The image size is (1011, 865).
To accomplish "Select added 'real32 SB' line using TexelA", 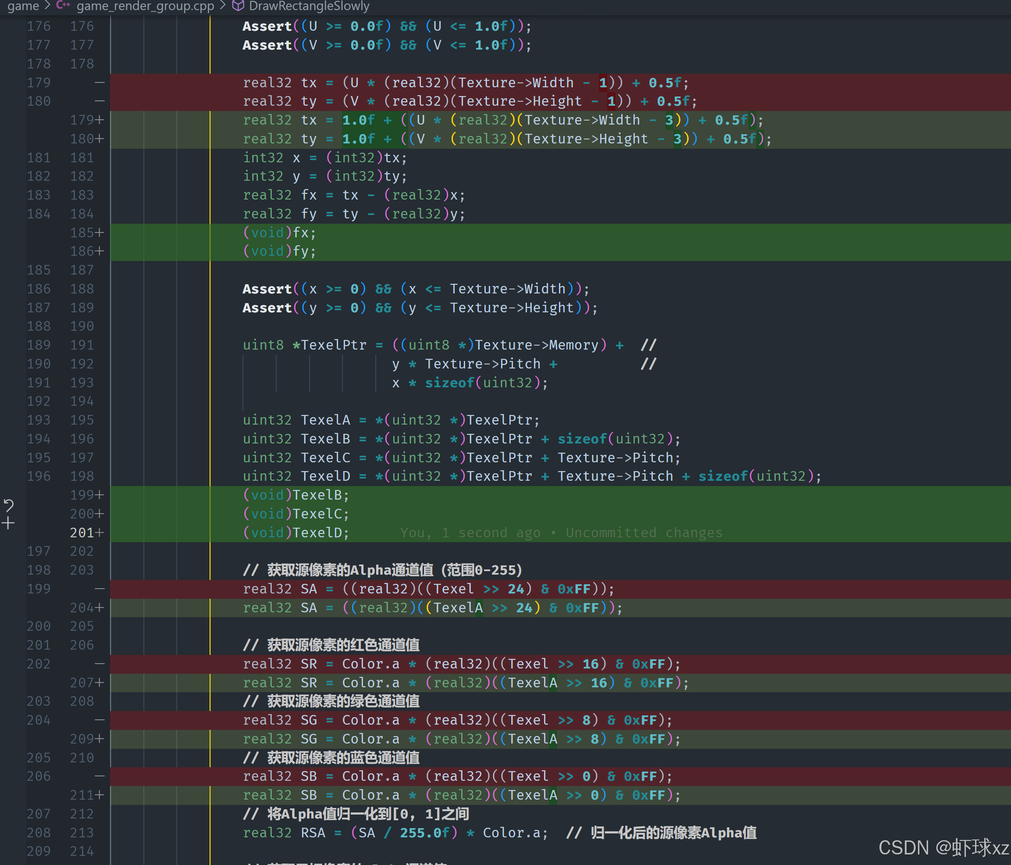I will click(462, 795).
